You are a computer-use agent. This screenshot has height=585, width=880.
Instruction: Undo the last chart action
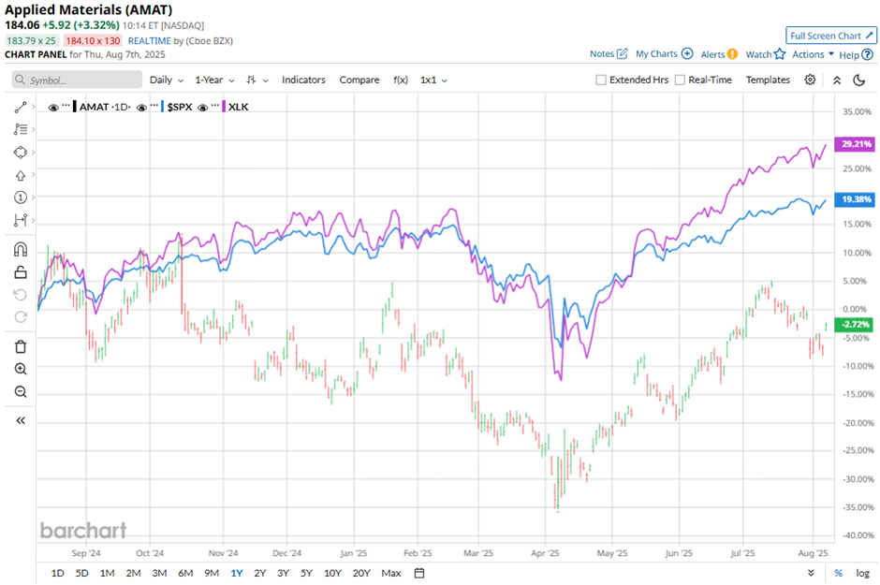(x=21, y=295)
